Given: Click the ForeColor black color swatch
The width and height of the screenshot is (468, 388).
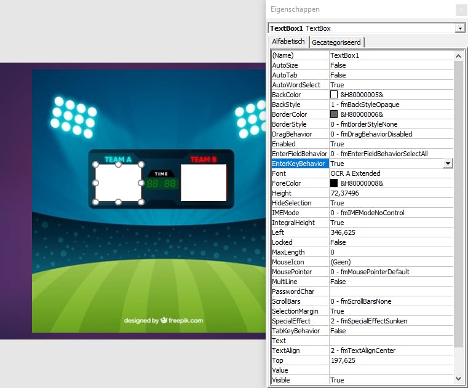Looking at the screenshot, I should pyautogui.click(x=334, y=183).
